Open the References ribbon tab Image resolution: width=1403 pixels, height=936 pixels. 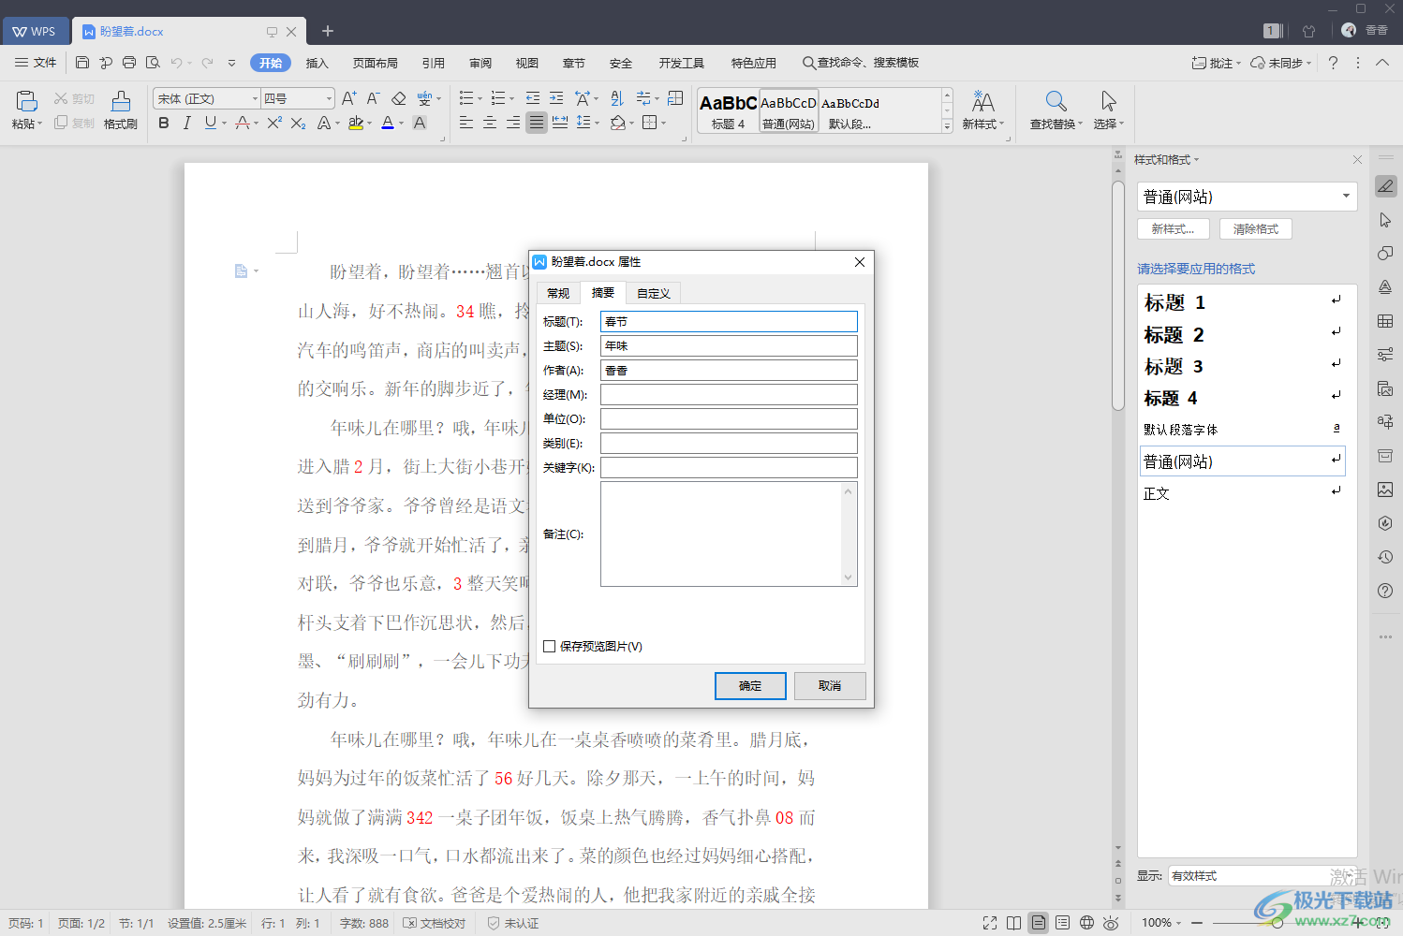433,63
